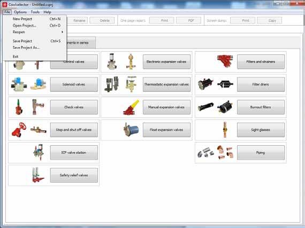Screen dimensions: 305x228
Task: Open the Check valves category
Action: (x=74, y=107)
